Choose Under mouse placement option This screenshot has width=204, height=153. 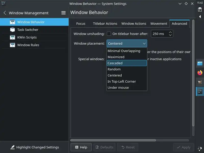point(127,87)
